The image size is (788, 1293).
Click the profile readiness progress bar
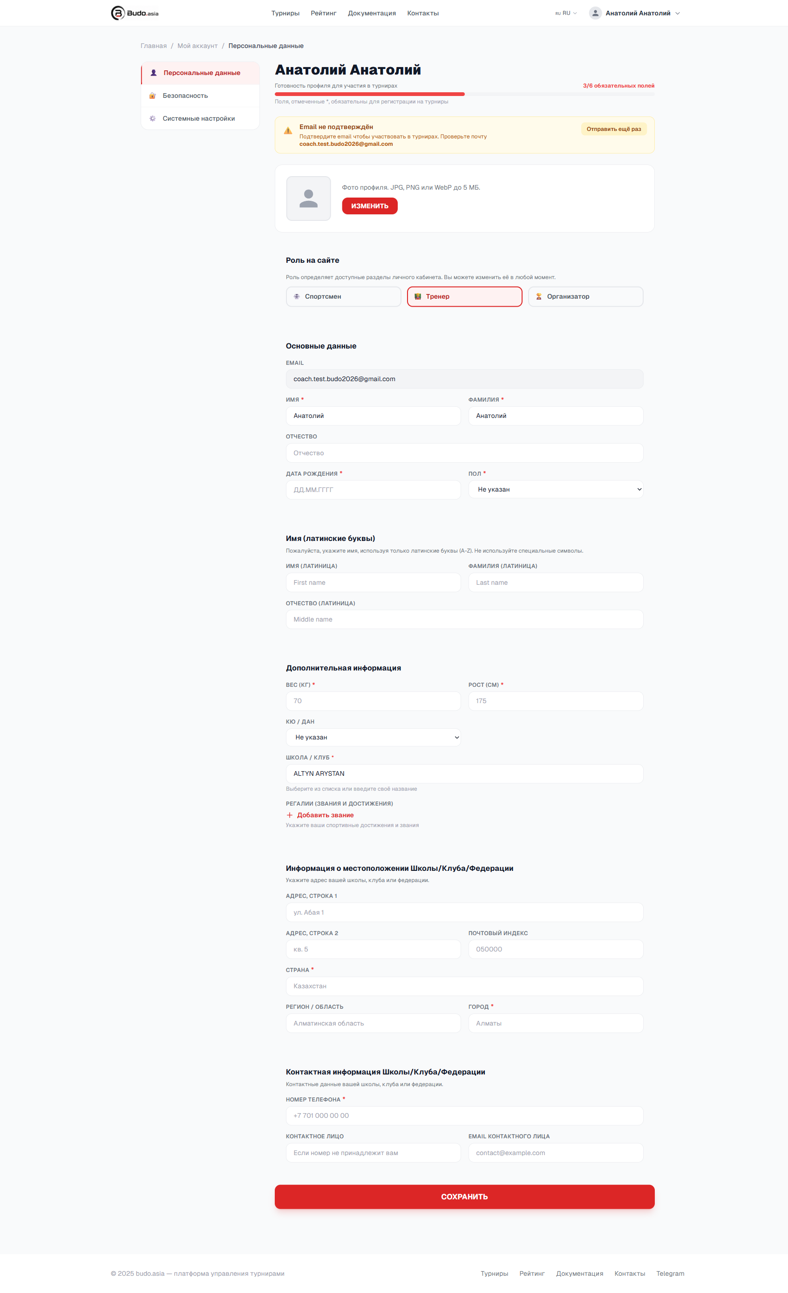point(465,94)
